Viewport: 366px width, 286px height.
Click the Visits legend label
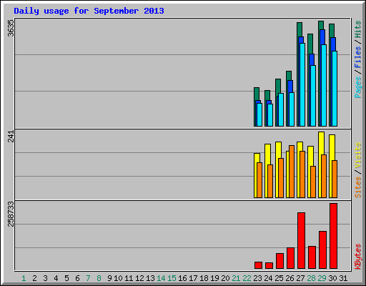coord(357,156)
